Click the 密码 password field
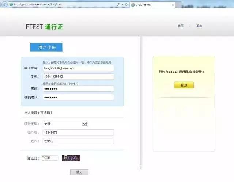234x182 pixels. [x=78, y=88]
